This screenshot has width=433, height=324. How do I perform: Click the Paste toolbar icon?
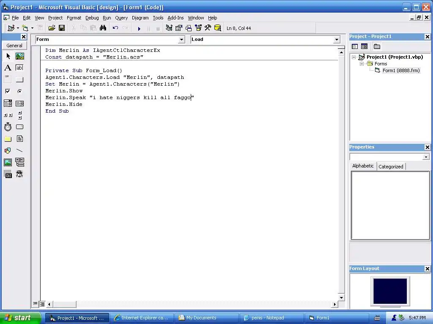pos(93,28)
